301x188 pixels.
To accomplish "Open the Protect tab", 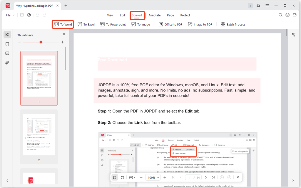I will tap(185, 15).
